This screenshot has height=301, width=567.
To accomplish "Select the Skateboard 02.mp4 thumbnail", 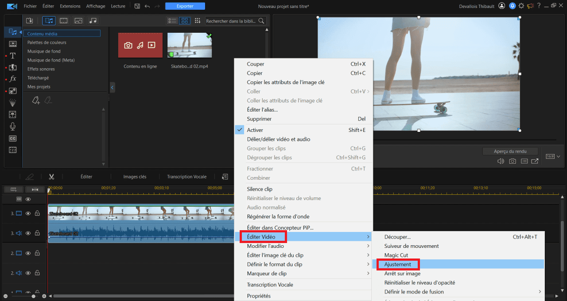I will pos(190,45).
